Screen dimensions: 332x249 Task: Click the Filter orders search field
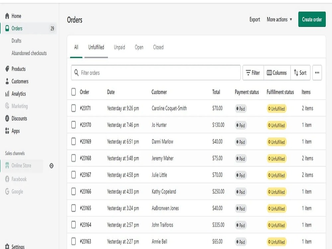[156, 73]
